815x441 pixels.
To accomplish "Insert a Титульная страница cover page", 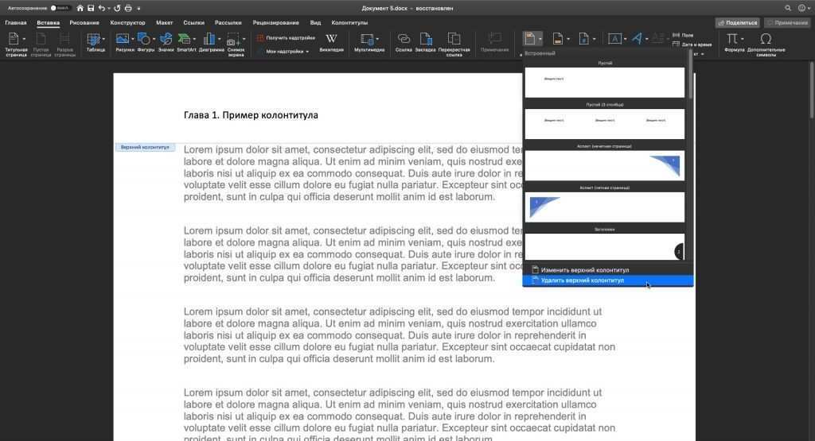I will click(14, 40).
